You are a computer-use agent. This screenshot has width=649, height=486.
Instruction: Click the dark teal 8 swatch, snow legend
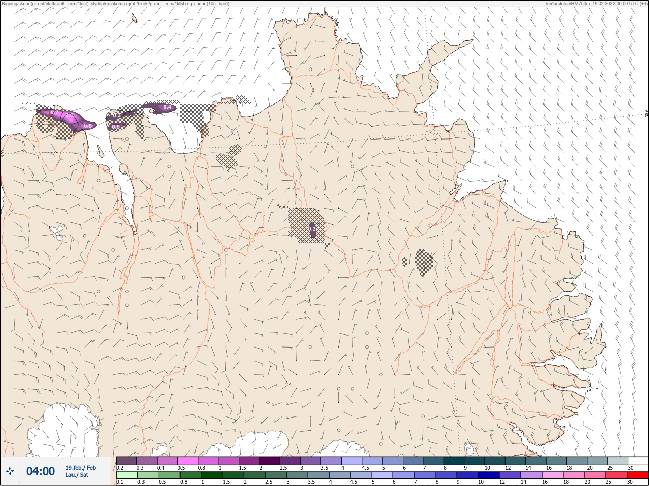pos(454,461)
